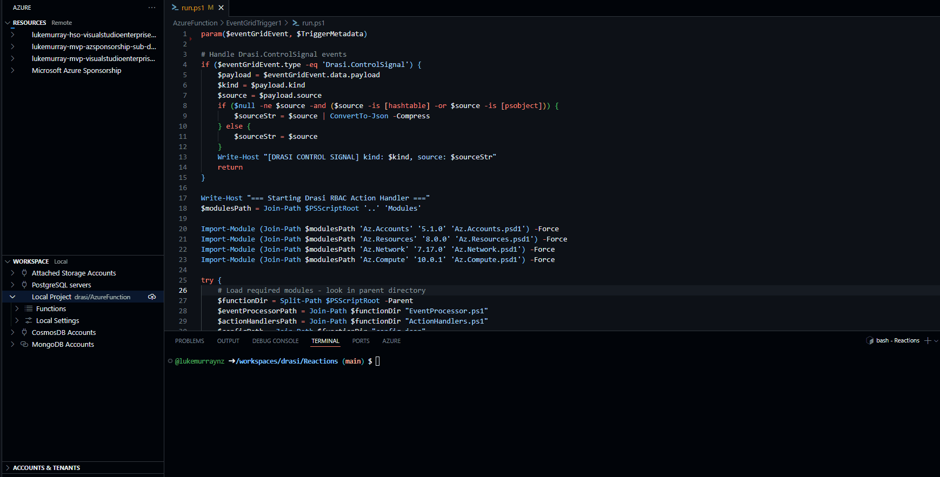940x477 pixels.
Task: Click 'ConvertTo-Json' on line 9
Action: click(359, 116)
